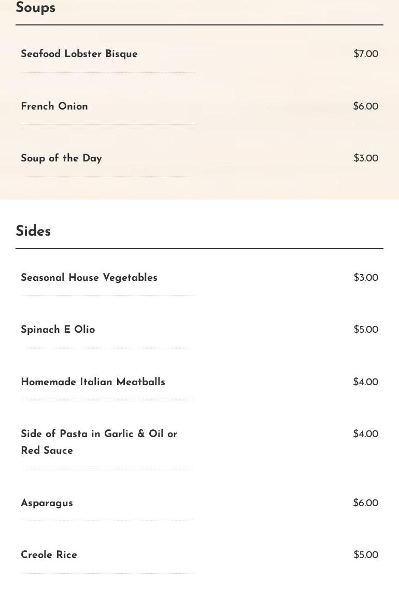Open the Creole Rice item

coord(49,555)
